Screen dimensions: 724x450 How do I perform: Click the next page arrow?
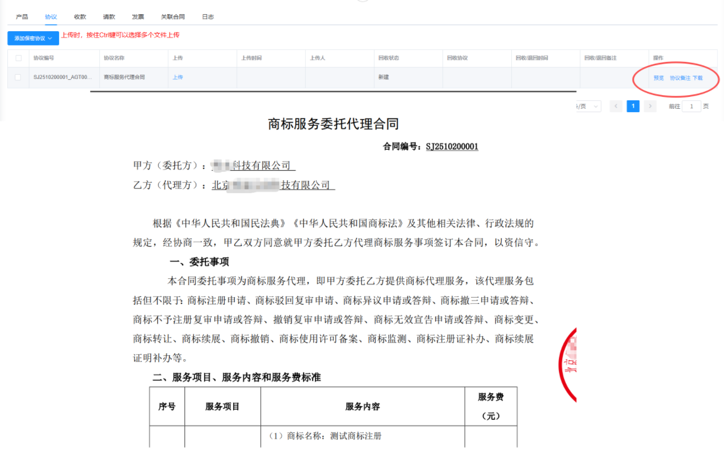pos(650,106)
